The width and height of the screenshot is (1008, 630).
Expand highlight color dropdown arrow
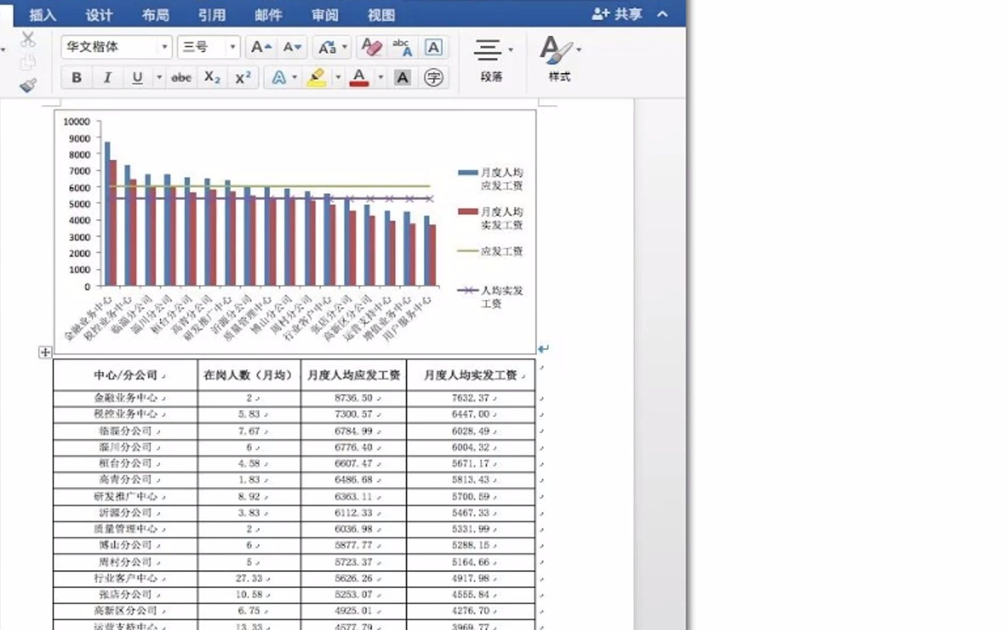pos(338,78)
